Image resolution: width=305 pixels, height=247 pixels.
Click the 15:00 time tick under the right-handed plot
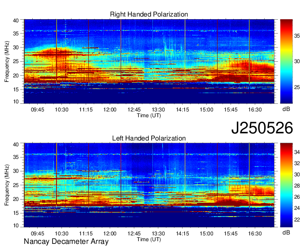pos(207,110)
